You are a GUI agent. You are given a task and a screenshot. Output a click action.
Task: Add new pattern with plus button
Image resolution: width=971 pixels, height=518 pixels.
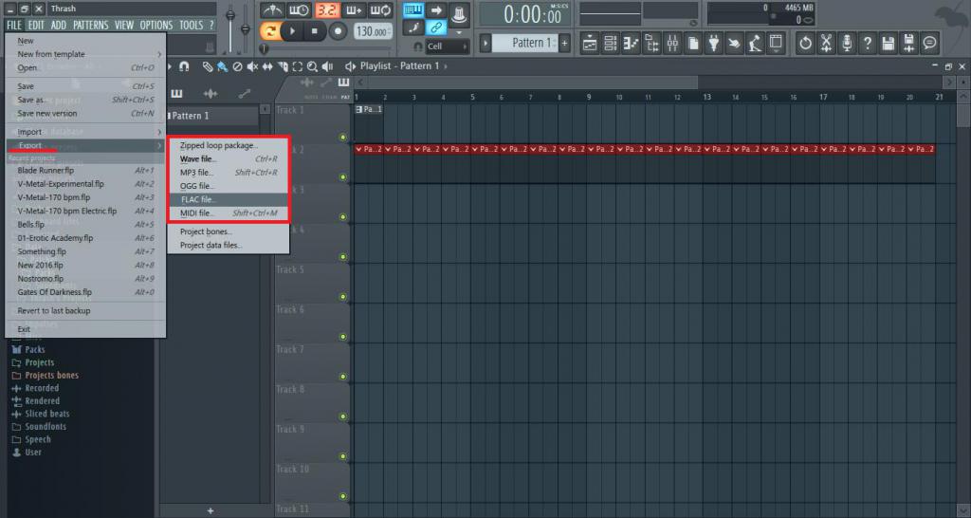(x=564, y=43)
